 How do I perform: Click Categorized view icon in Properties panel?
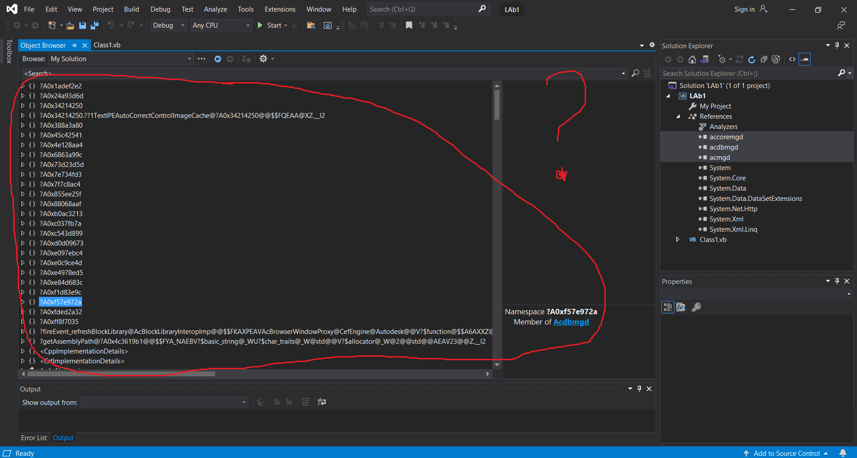(668, 307)
